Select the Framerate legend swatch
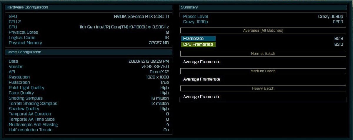 pos(198,39)
